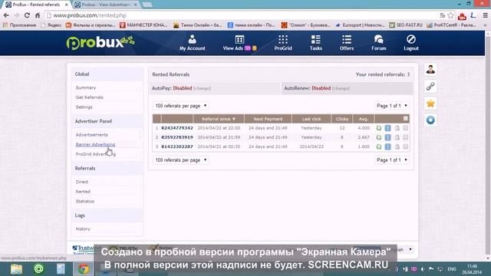
Task: Tick the checkbox for referral R3592783919
Action: coord(406,137)
